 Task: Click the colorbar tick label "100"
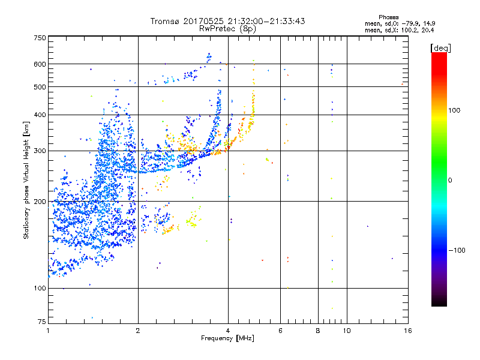pyautogui.click(x=454, y=110)
